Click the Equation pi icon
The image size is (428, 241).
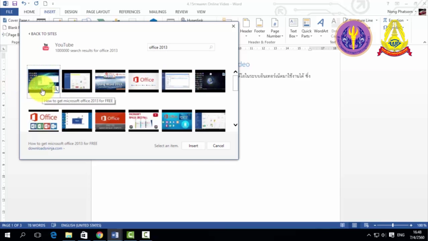385,20
